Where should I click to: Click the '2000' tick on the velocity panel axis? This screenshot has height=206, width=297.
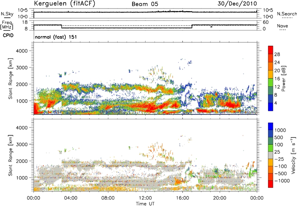(22, 161)
